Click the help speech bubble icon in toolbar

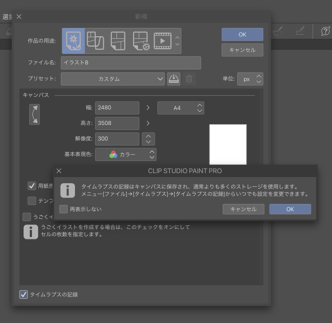click(325, 31)
